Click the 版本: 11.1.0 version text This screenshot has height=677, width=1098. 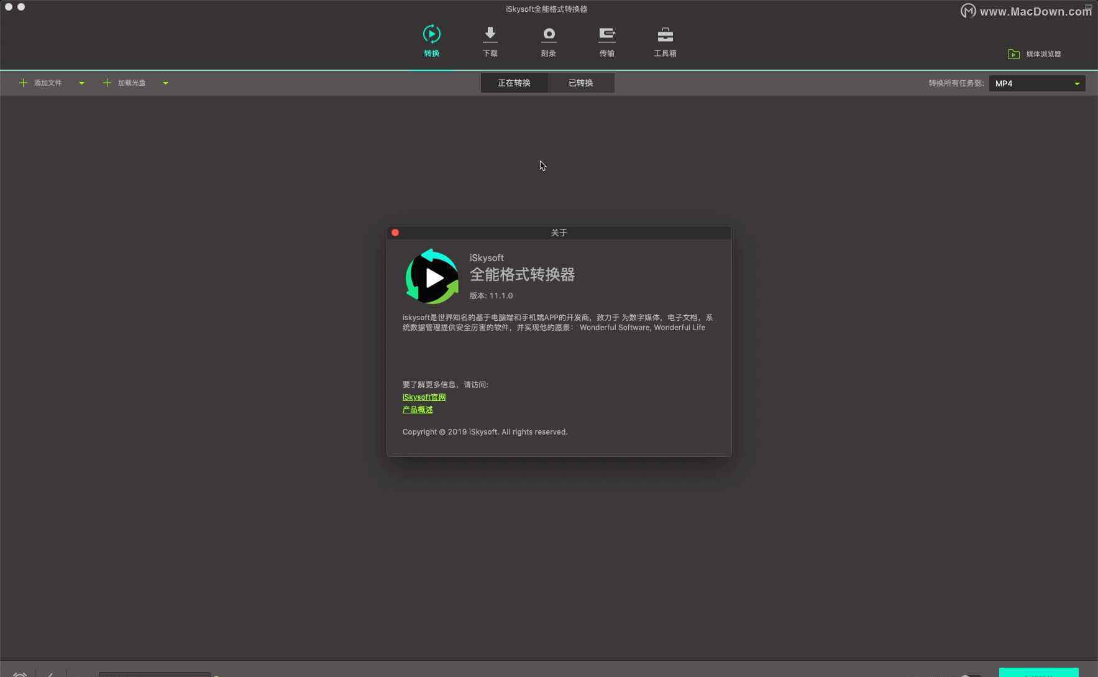click(x=491, y=296)
